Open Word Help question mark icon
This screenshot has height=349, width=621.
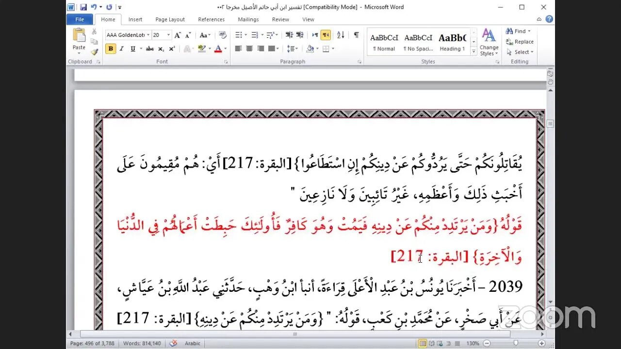(x=549, y=19)
